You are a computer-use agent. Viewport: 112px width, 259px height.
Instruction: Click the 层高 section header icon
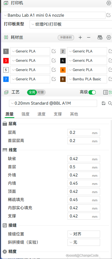[5, 124]
